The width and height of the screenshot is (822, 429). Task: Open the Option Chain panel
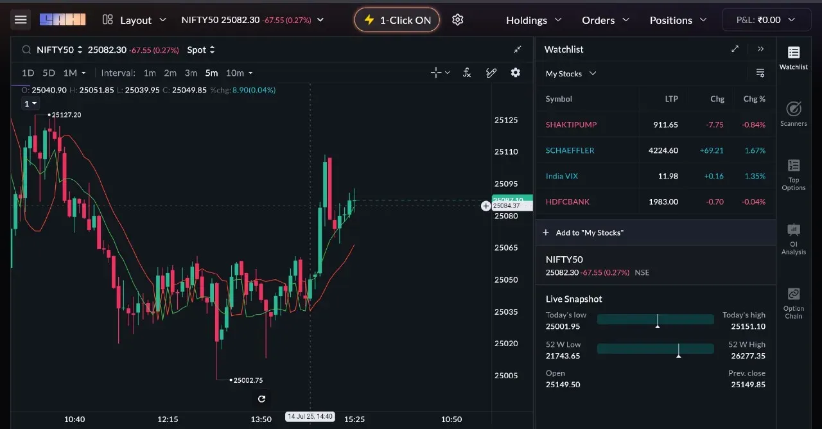pyautogui.click(x=794, y=302)
